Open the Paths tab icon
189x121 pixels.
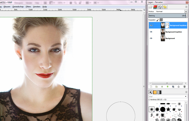click(x=160, y=7)
